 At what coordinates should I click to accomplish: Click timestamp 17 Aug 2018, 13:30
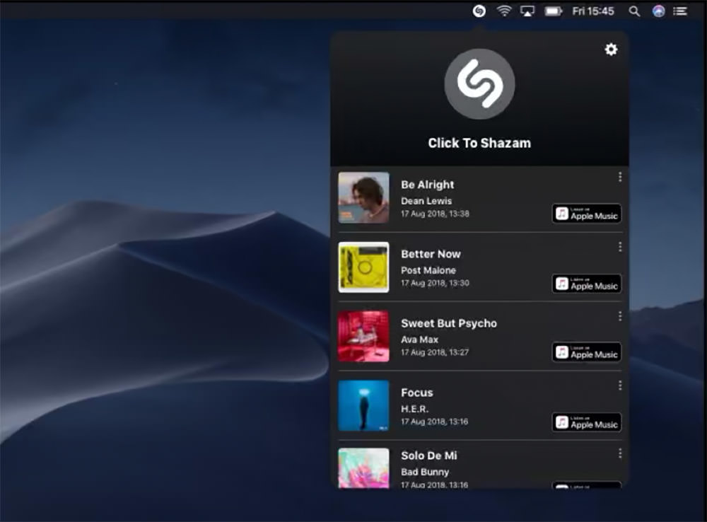click(x=435, y=283)
